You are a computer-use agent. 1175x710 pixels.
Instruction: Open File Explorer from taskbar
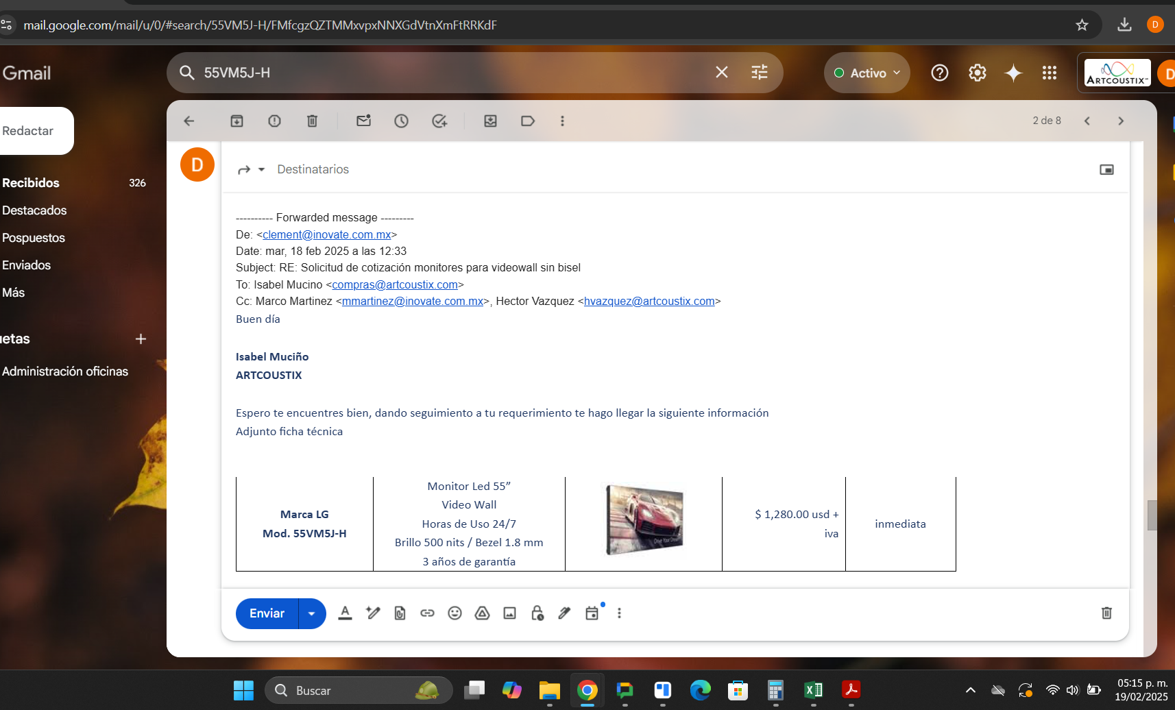549,690
